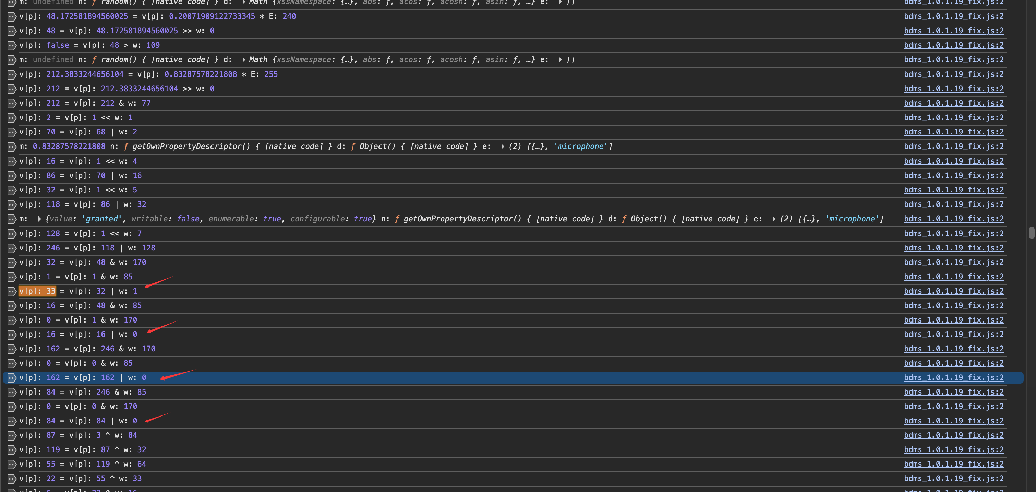The height and width of the screenshot is (492, 1036).
Task: Click logpoint icon next to '87 = v[p]: 3 ^ w: 84'
Action: 12,435
